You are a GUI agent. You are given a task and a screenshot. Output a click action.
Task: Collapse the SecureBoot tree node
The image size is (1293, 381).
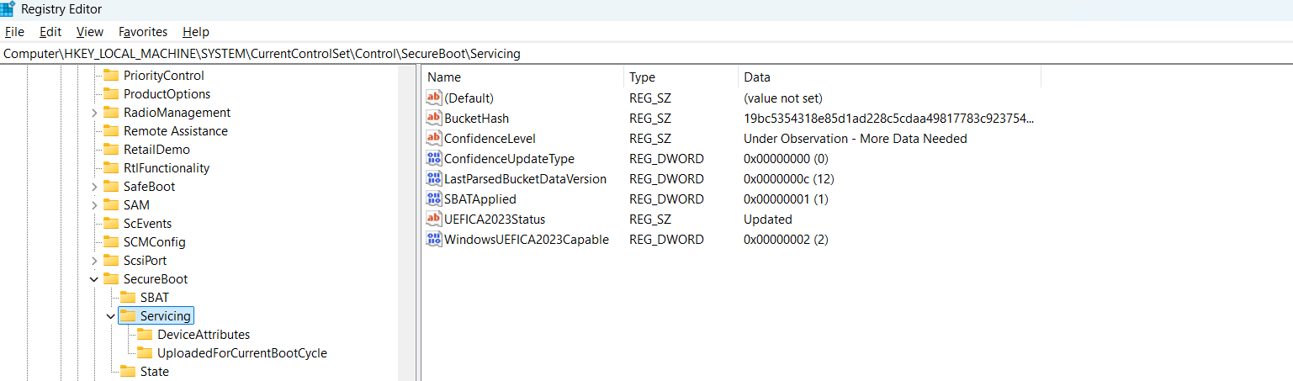[94, 279]
